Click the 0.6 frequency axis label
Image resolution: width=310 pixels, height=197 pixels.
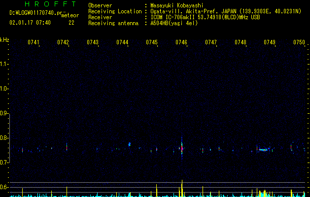coord(4,187)
